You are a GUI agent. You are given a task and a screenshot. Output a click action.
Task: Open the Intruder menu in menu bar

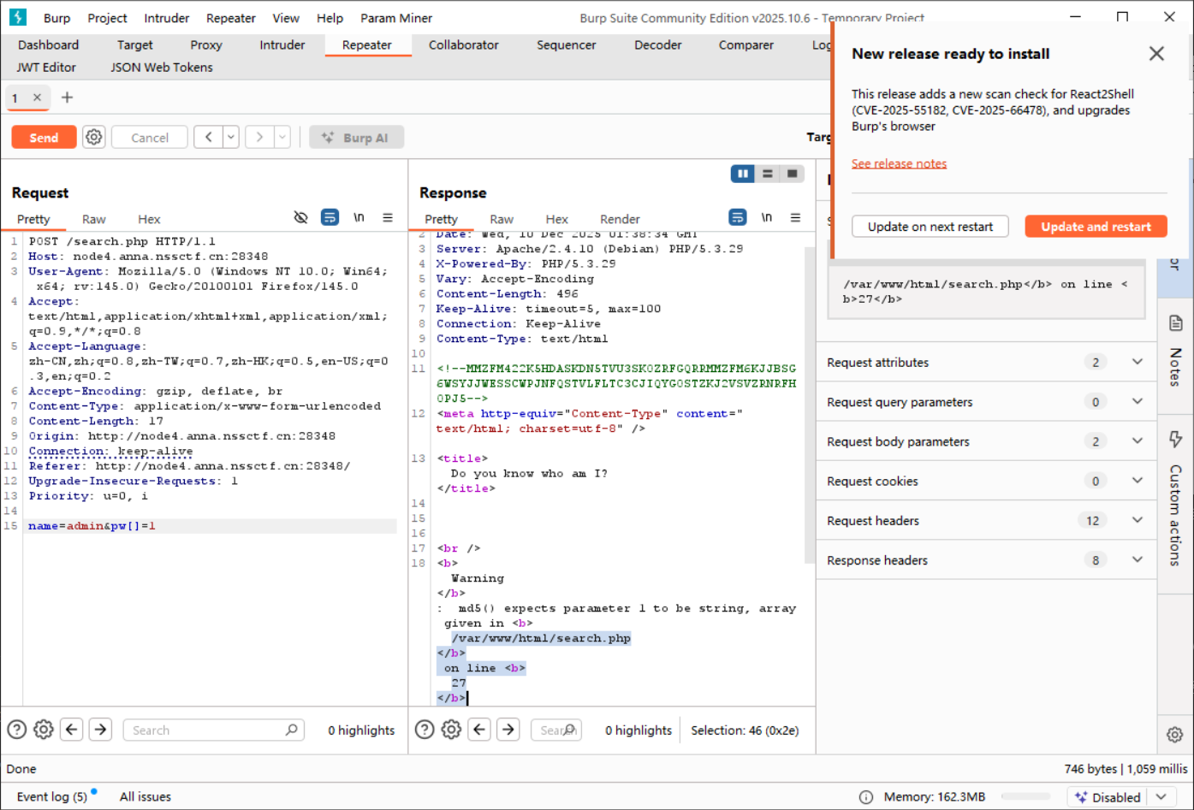click(166, 18)
